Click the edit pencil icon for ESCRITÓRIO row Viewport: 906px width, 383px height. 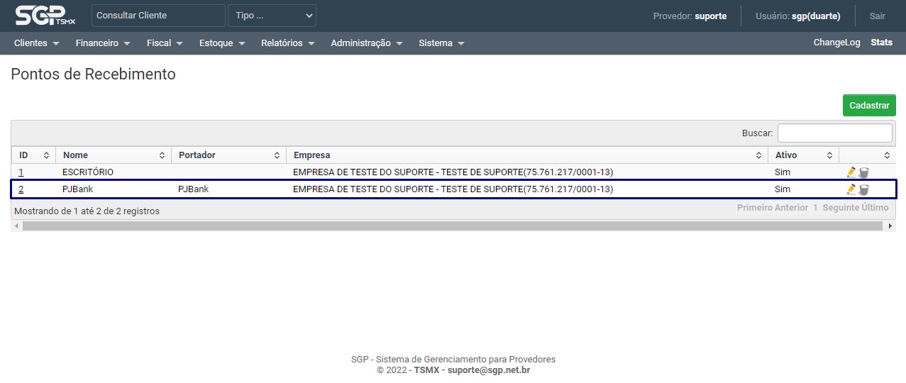point(851,172)
